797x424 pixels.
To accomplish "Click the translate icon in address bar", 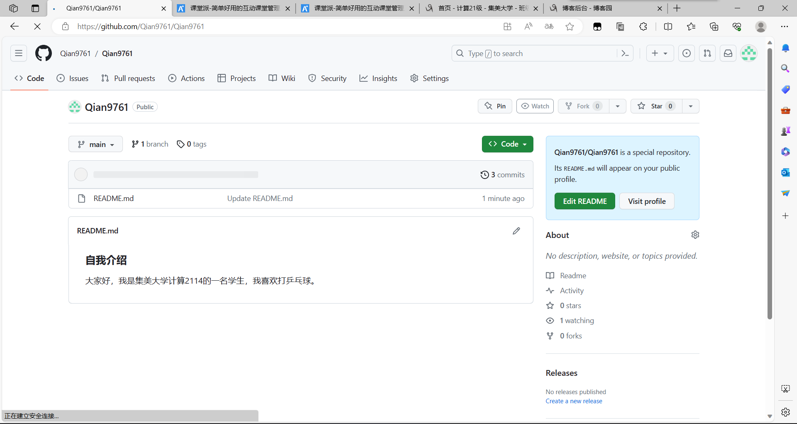I will (x=549, y=27).
